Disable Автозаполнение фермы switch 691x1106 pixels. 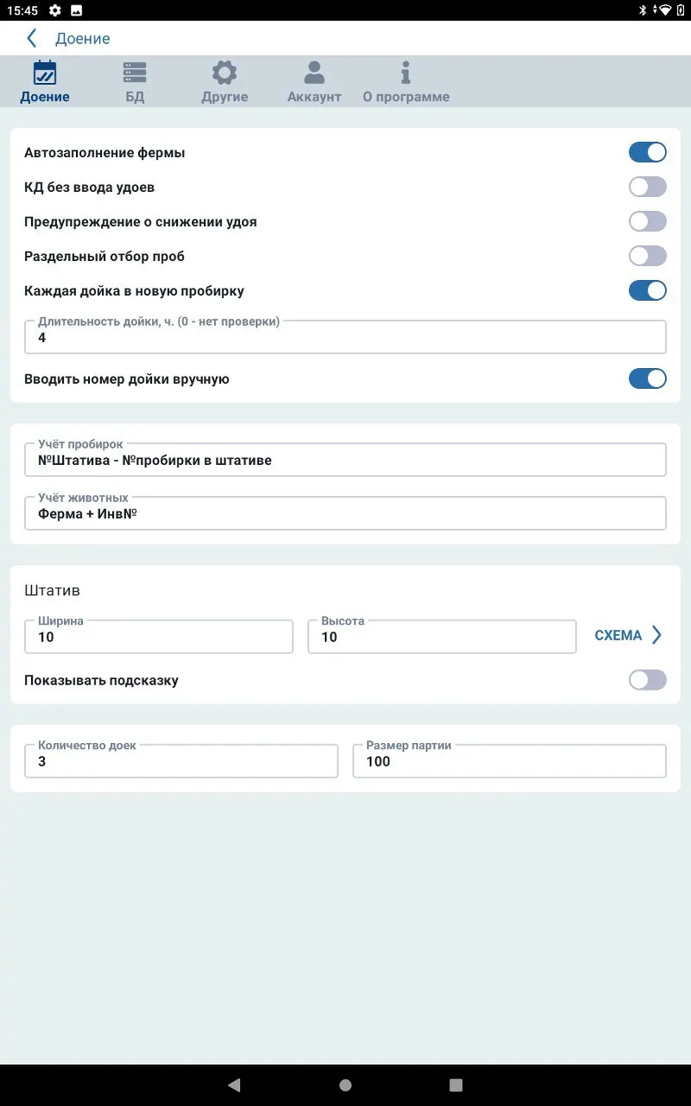click(648, 152)
